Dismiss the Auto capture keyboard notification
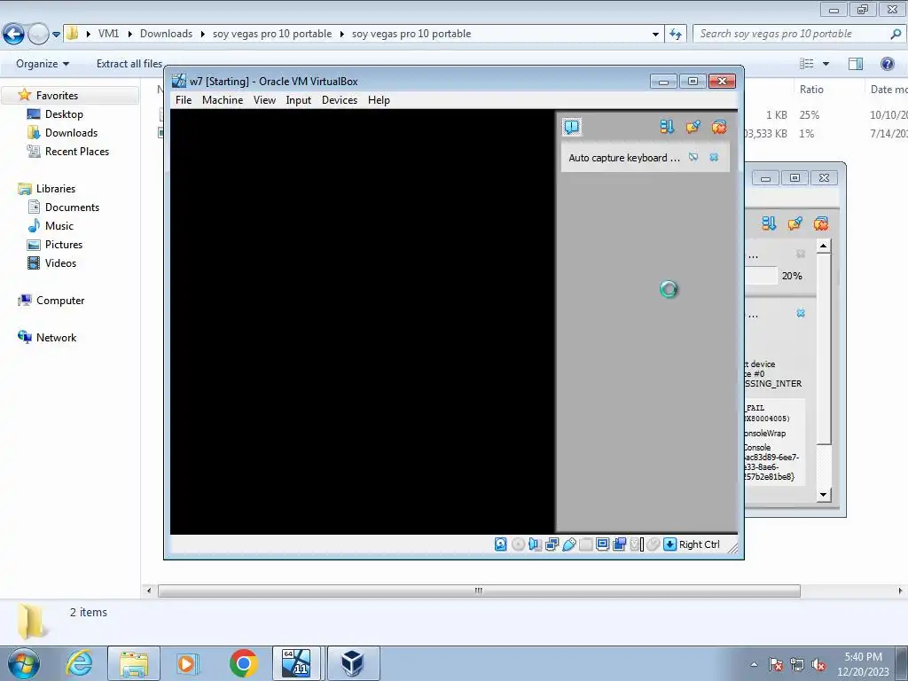This screenshot has height=681, width=908. [x=714, y=158]
